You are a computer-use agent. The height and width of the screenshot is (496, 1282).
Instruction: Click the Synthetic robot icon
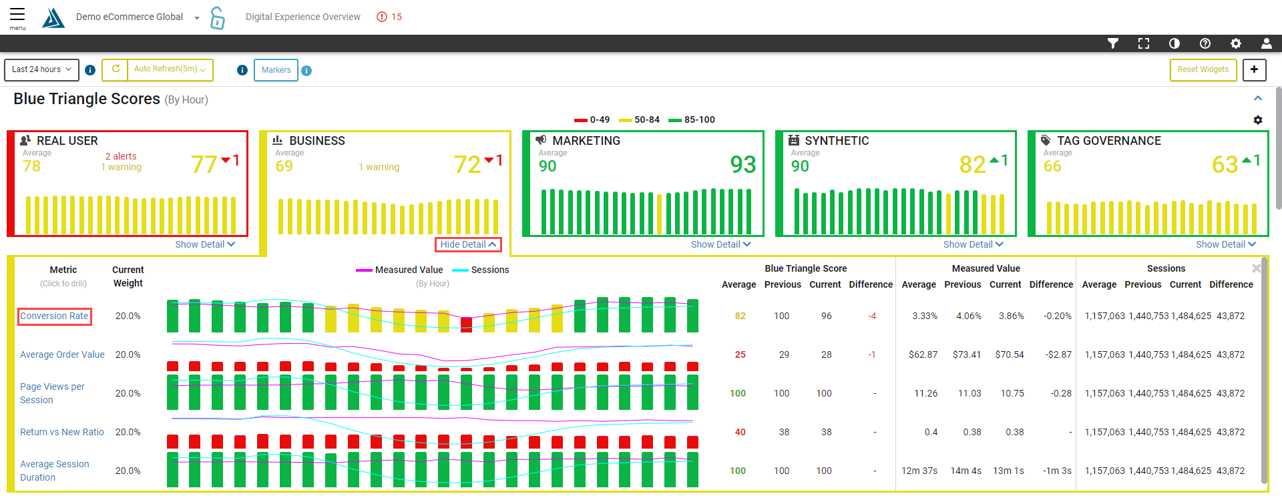click(x=794, y=140)
